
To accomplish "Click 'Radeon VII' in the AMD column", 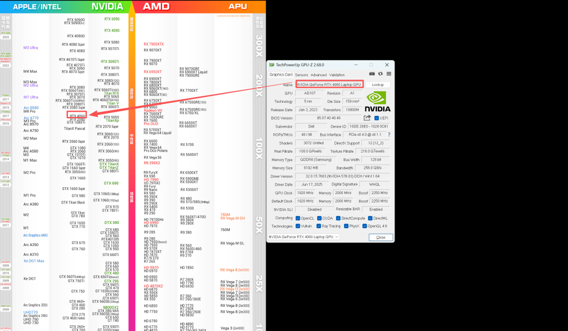I will (x=153, y=111).
